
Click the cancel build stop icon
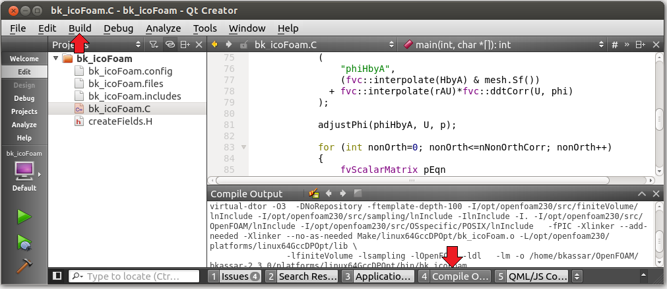(x=358, y=193)
